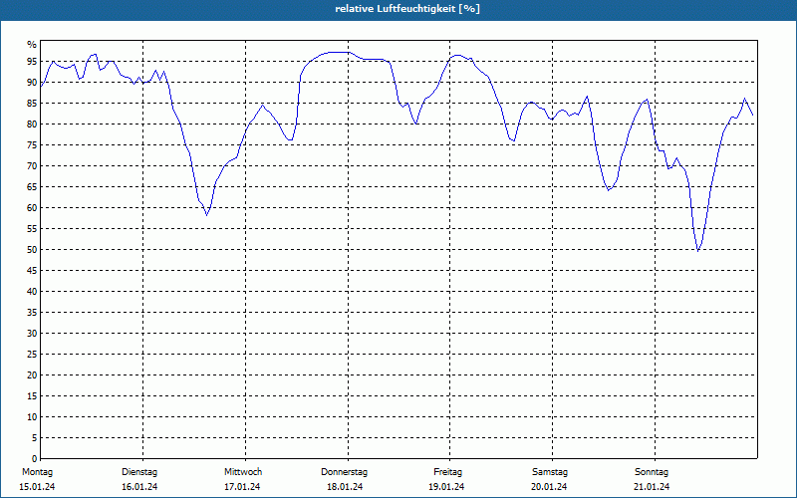Click the 45 y-axis value
Image resolution: width=797 pixels, height=498 pixels.
tap(32, 270)
